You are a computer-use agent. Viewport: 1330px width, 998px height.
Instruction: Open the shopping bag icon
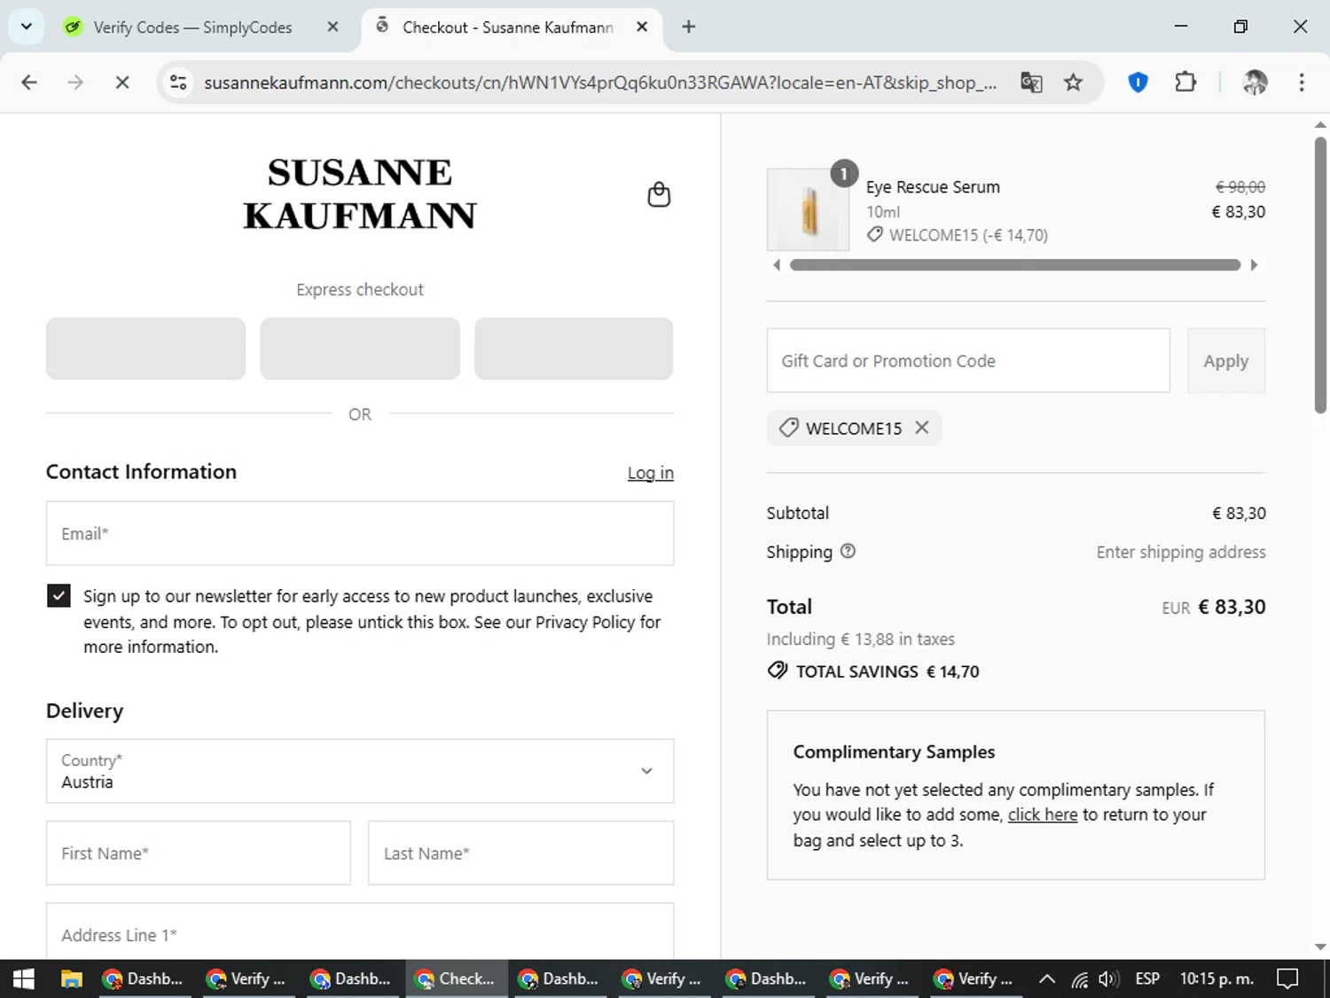click(659, 194)
